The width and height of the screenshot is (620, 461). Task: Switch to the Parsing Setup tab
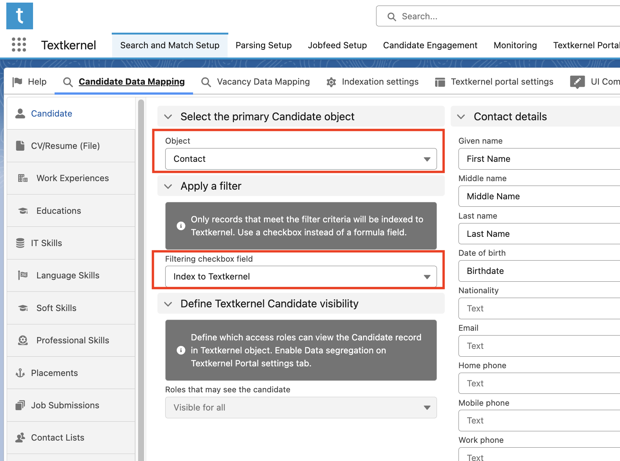point(264,45)
